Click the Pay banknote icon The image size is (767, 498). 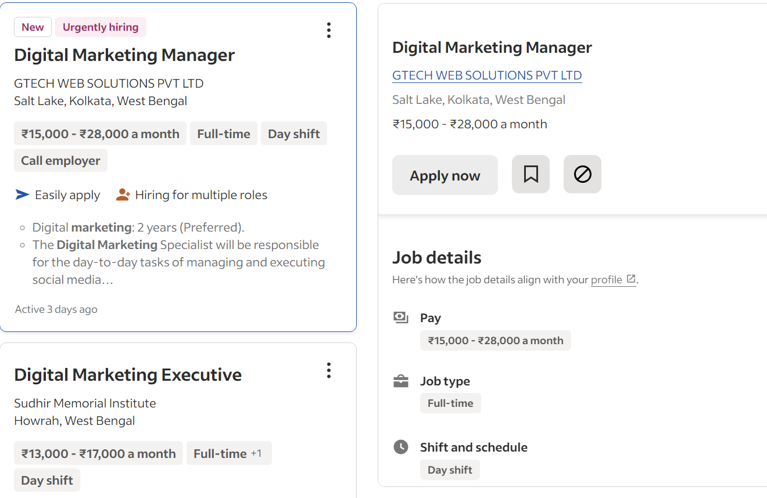point(401,317)
